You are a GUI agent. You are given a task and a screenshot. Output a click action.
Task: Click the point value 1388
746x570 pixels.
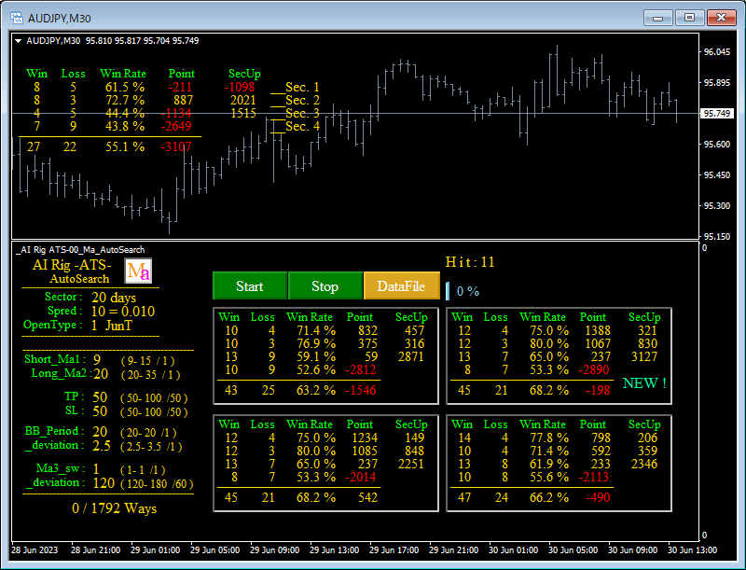pos(598,330)
